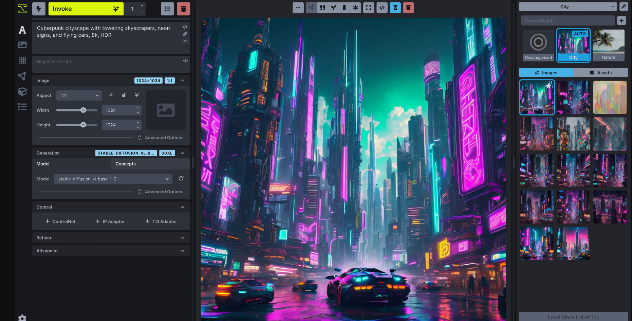Click the swap dimensions arrows icon
Image resolution: width=632 pixels, height=321 pixels.
(111, 95)
